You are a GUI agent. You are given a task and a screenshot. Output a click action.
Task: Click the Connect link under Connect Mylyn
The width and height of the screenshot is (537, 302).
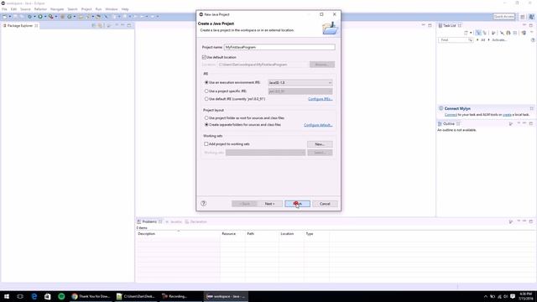(x=451, y=115)
